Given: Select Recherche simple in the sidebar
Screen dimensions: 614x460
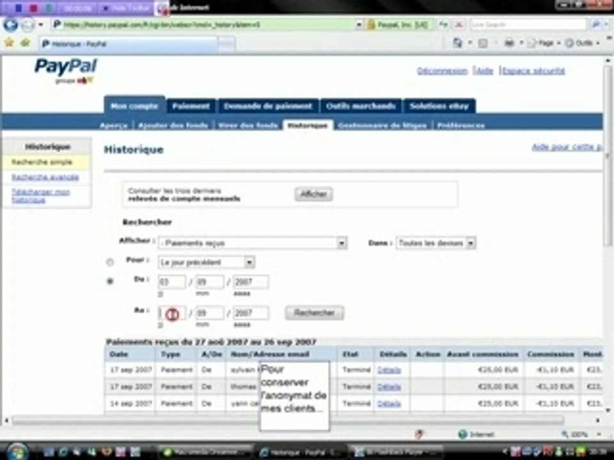Looking at the screenshot, I should 42,162.
